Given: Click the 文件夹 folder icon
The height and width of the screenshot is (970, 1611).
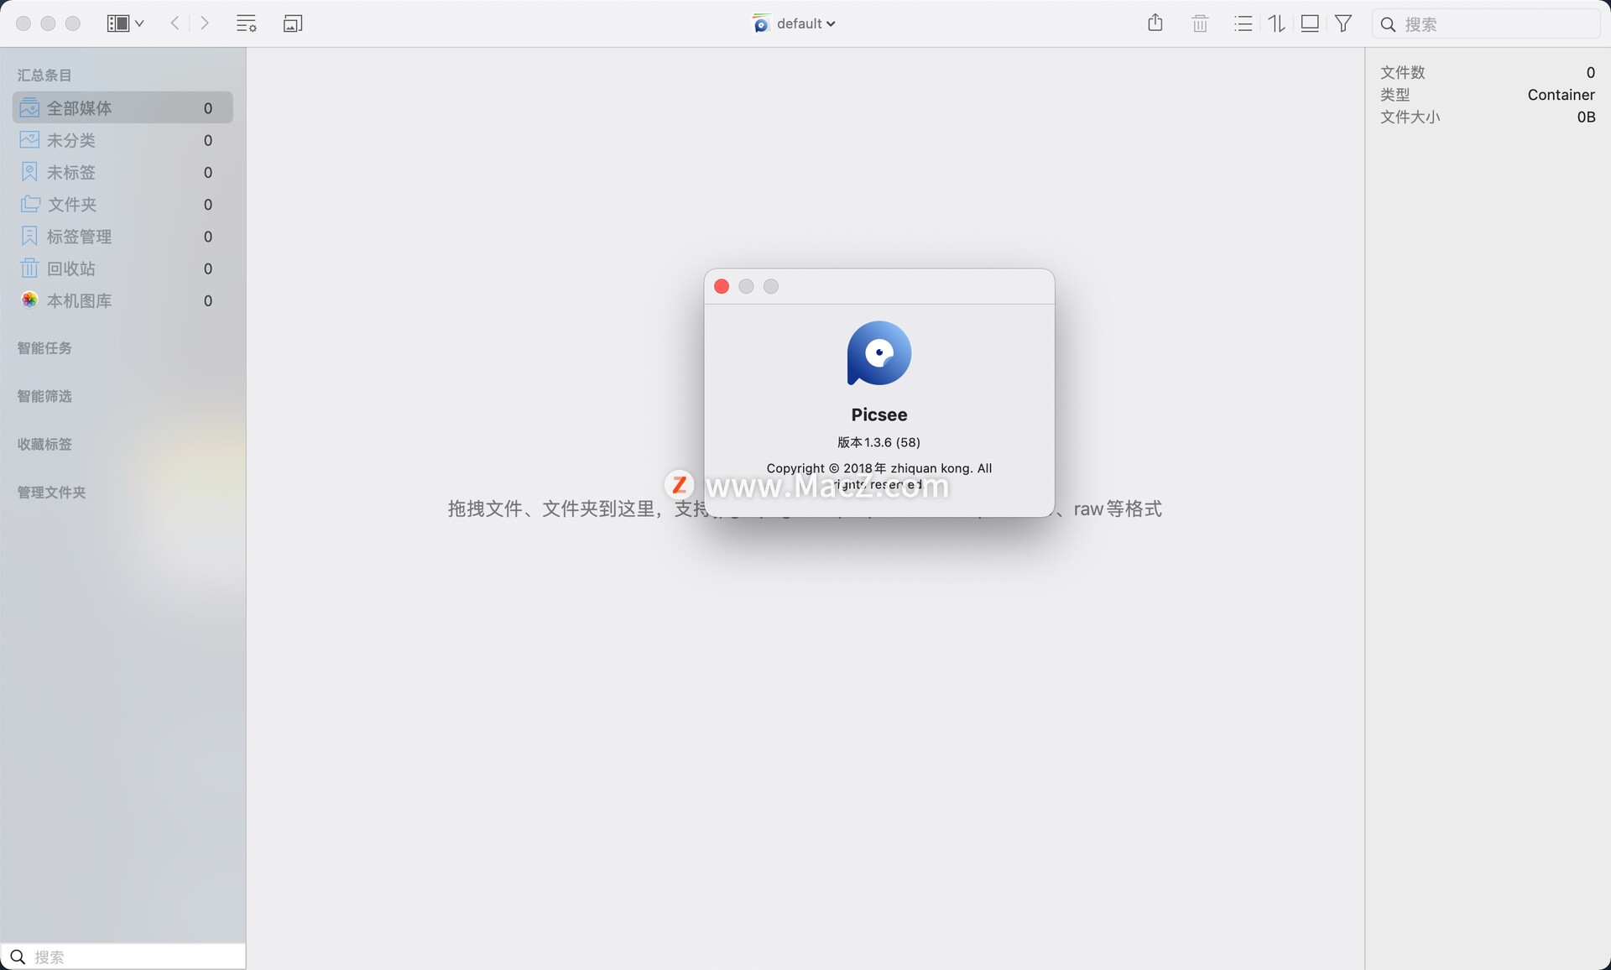Looking at the screenshot, I should coord(30,203).
